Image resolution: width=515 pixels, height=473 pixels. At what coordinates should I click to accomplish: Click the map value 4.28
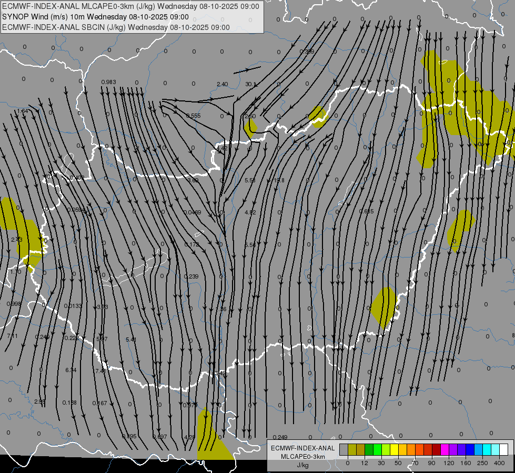(x=190, y=437)
